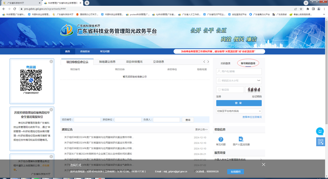Dismiss the 咨询方式 bottom banner with X
The height and width of the screenshot is (179, 328).
click(264, 165)
